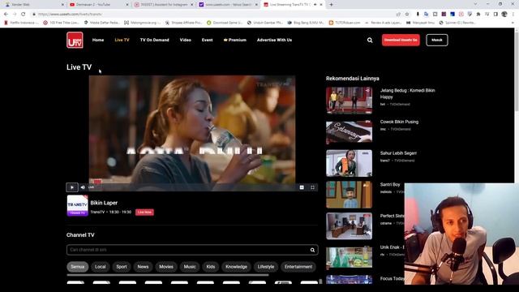519x292 pixels.
Task: Click the TransTV channel logo
Action: 78,205
